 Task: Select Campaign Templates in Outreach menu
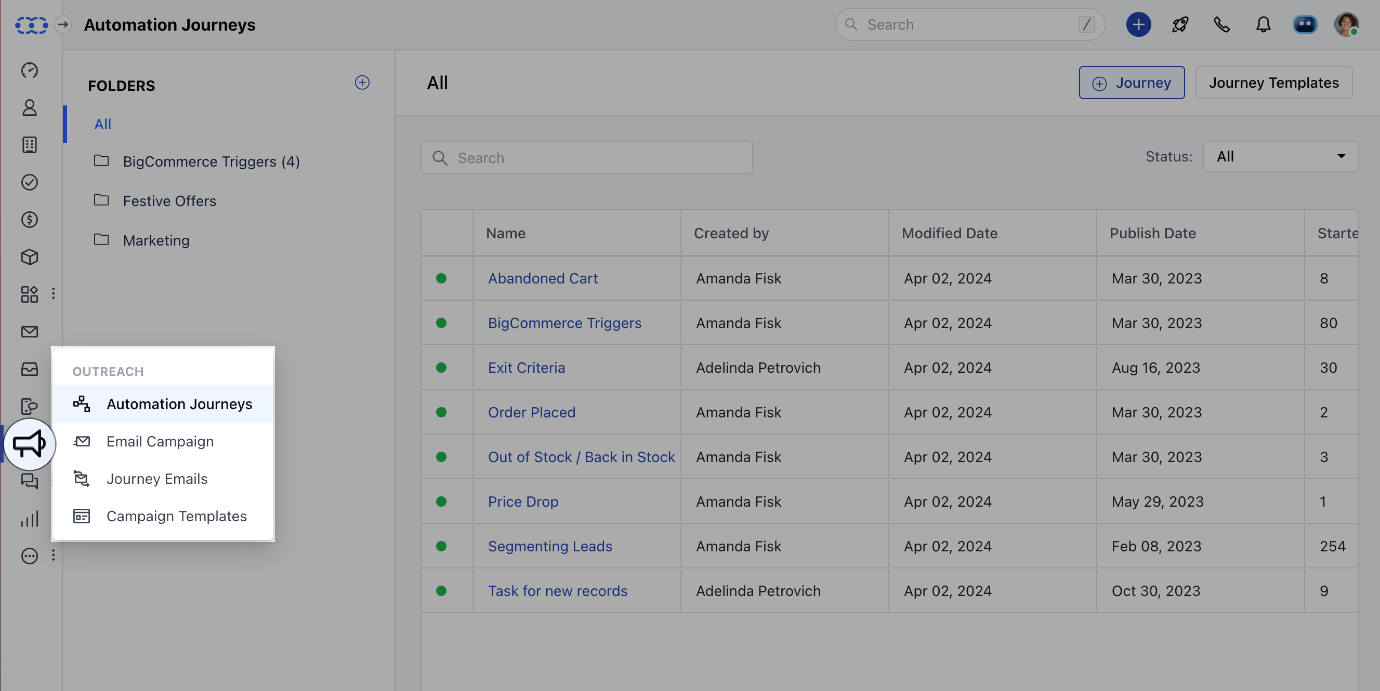[x=163, y=517]
